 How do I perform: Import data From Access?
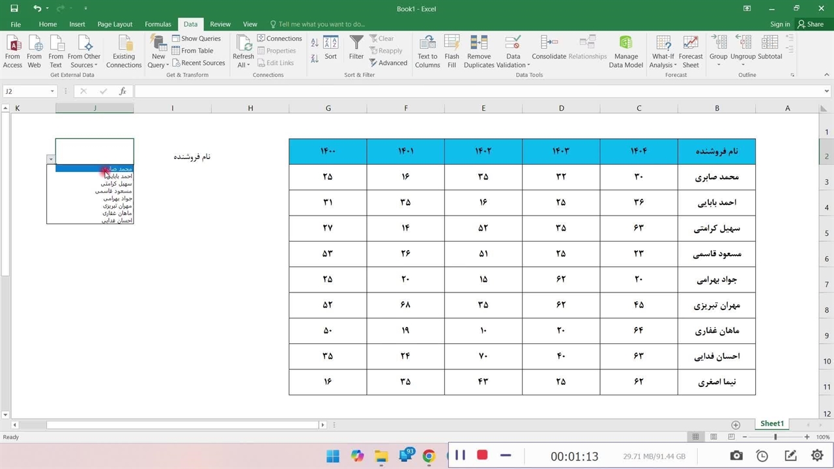click(x=12, y=44)
